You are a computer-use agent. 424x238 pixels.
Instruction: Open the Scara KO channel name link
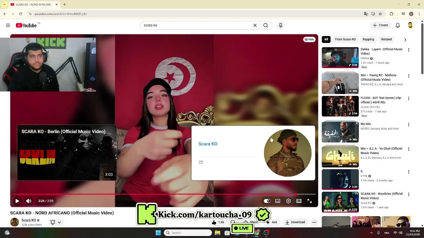pyautogui.click(x=29, y=220)
